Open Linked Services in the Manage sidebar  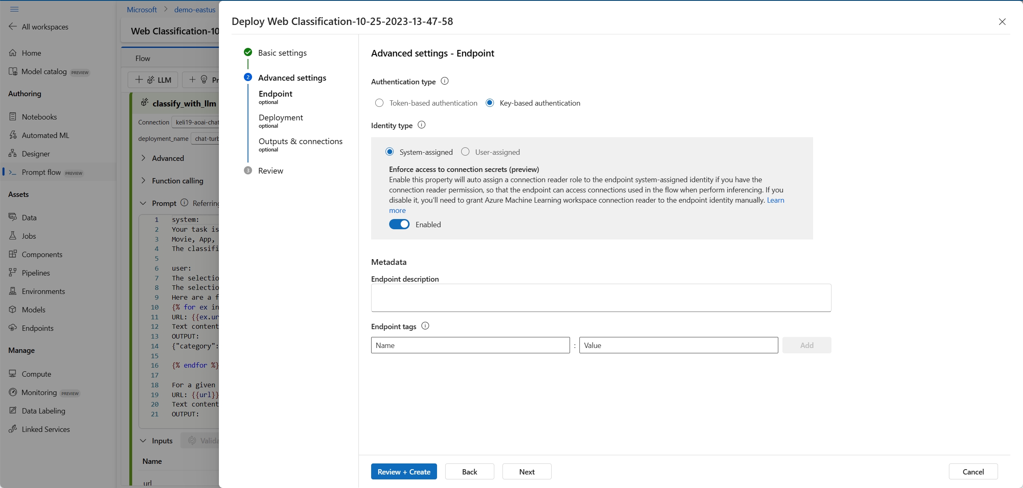(45, 429)
